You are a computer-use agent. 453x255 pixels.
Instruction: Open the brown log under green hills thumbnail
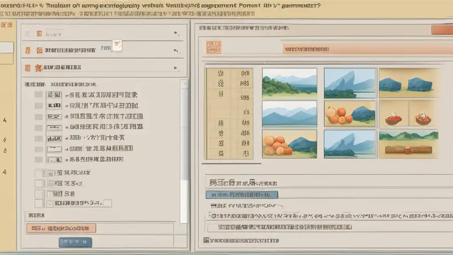coord(408,144)
